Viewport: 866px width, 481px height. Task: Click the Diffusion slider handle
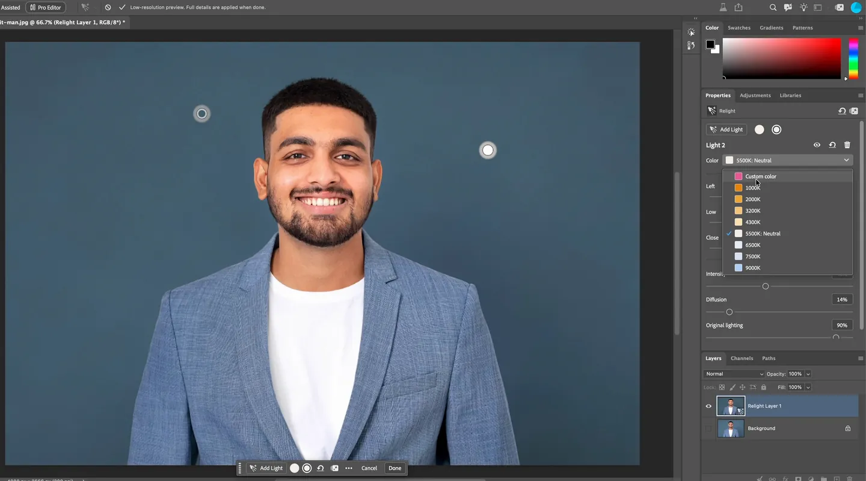coord(729,312)
